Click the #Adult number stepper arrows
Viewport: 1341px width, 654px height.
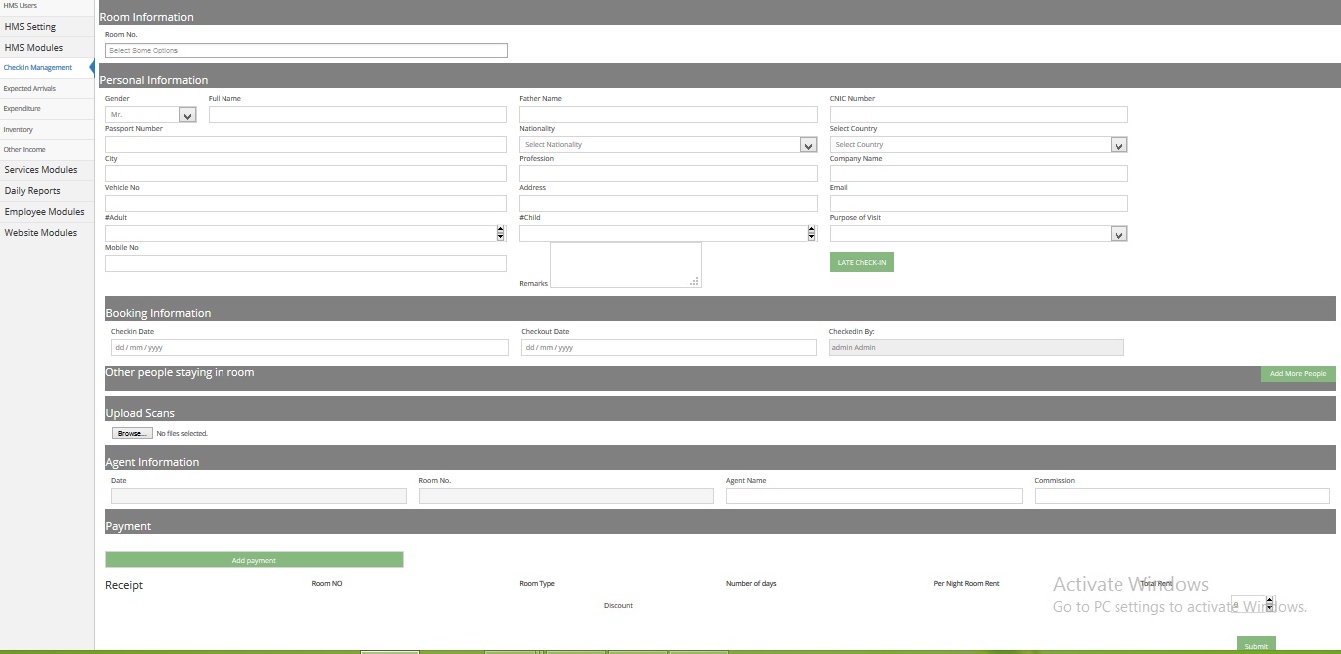pos(500,233)
